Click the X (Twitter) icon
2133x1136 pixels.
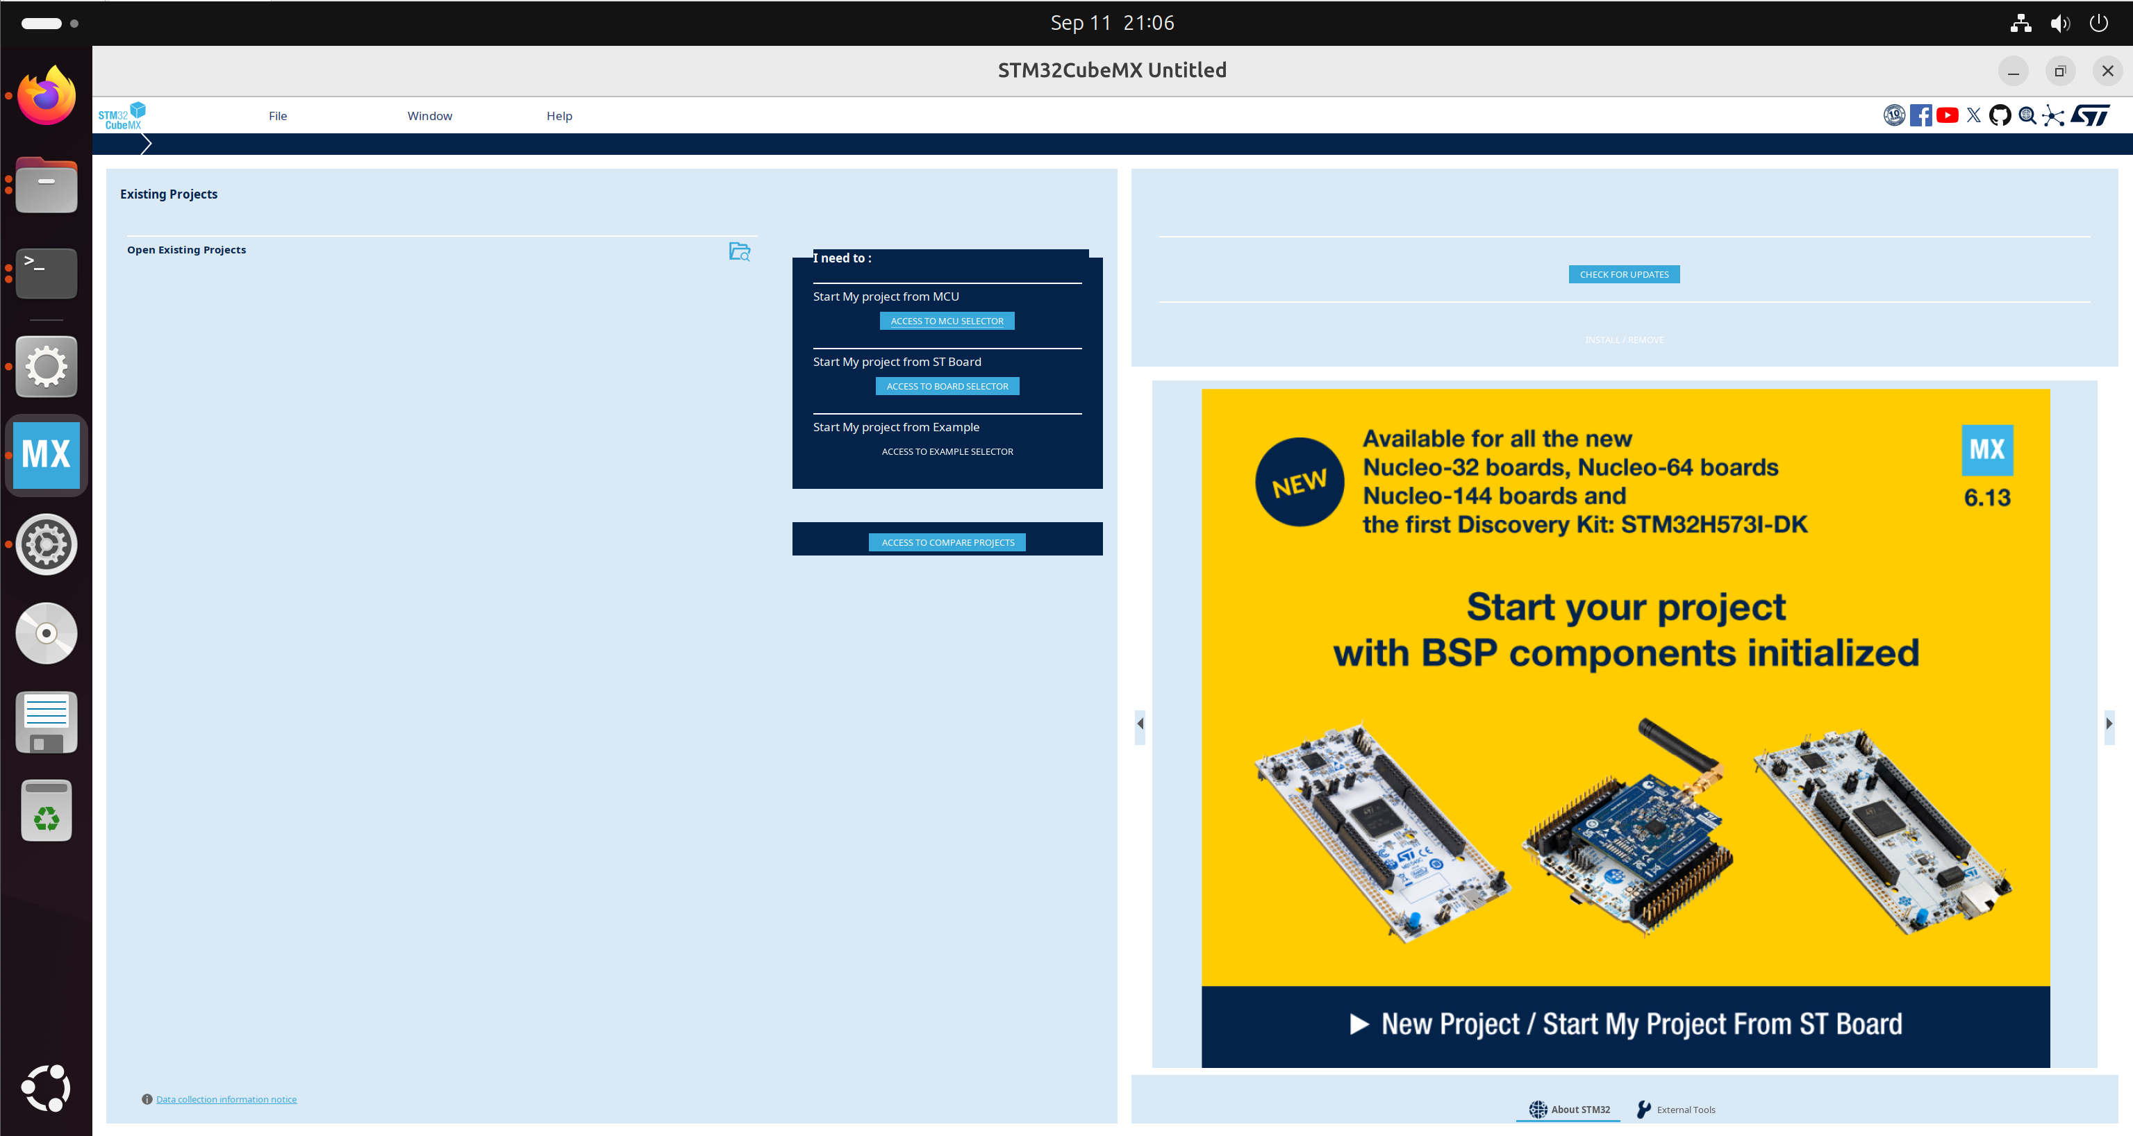[1974, 116]
